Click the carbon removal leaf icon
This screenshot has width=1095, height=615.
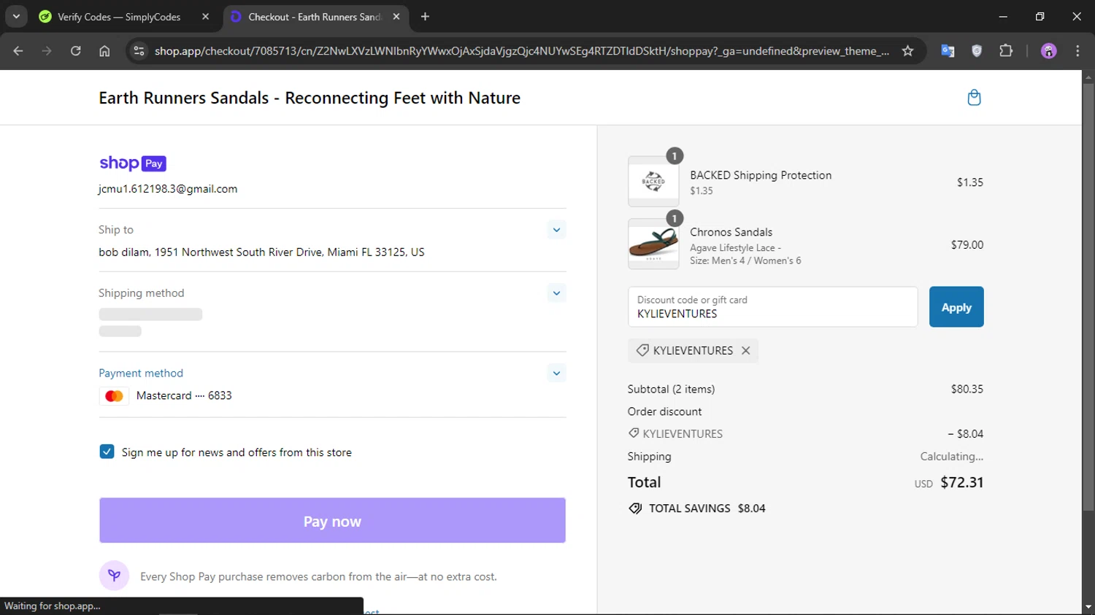tap(114, 576)
